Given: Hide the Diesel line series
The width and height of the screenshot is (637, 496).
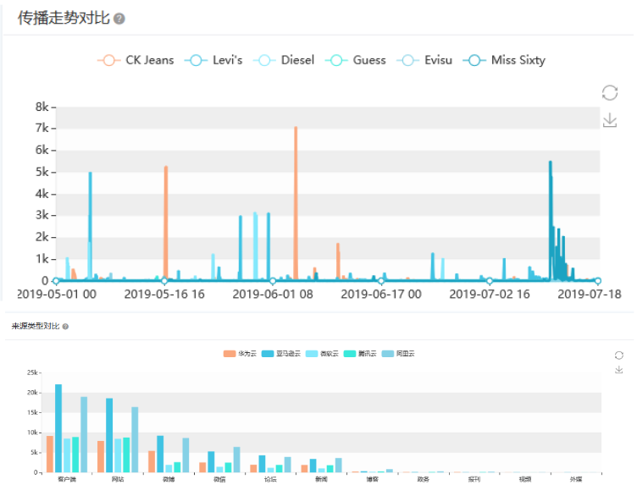Looking at the screenshot, I should click(x=285, y=60).
